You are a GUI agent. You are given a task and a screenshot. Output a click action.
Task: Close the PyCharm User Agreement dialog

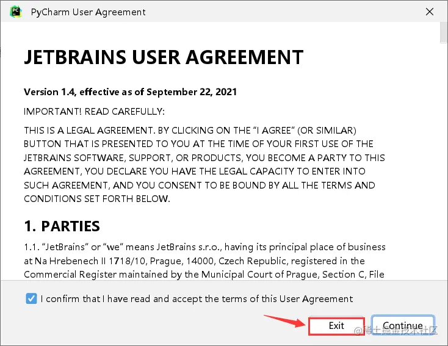(x=430, y=12)
